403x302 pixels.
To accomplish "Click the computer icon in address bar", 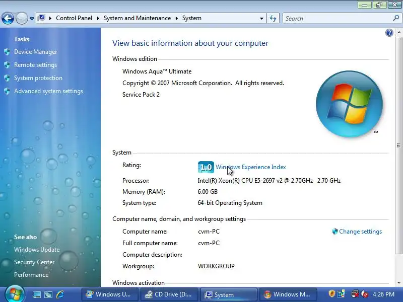I will coord(41,18).
